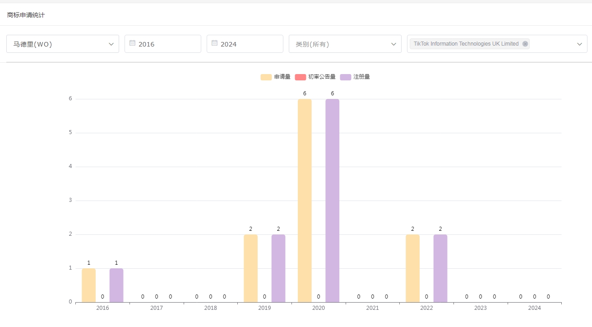
Task: Click the yellow 申请量 legend swatch
Action: (266, 77)
